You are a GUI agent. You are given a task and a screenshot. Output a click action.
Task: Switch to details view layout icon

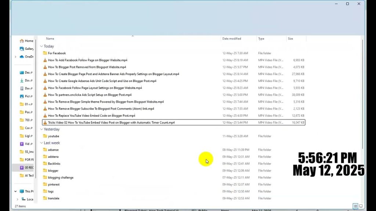355,206
